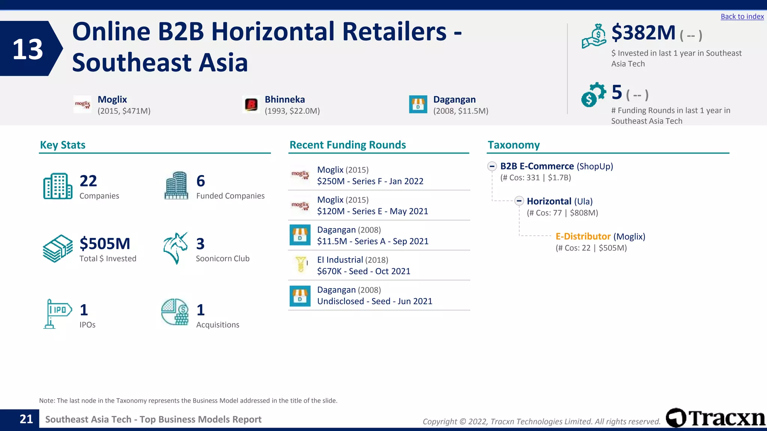Image resolution: width=767 pixels, height=431 pixels.
Task: Click the Funded Companies tower icon
Action: pos(176,186)
